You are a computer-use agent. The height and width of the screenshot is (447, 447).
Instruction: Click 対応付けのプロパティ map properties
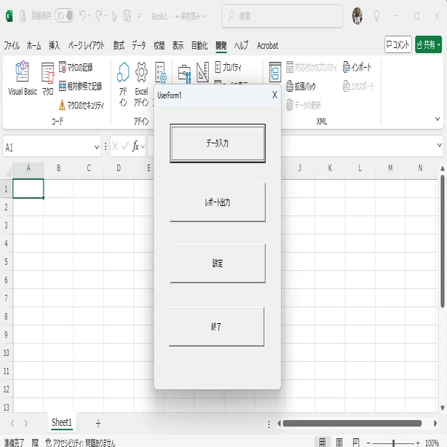point(312,67)
